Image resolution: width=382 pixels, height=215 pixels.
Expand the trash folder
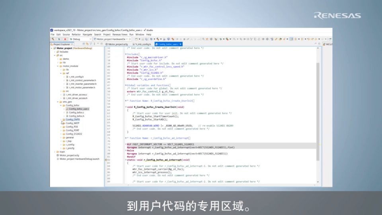coord(55,152)
